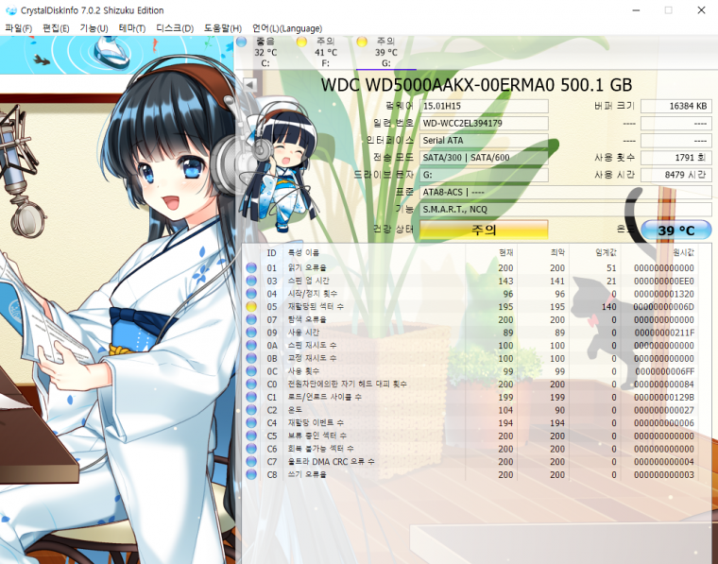This screenshot has width=718, height=564.
Task: Click the status orb for attribute 0B
Action: (x=251, y=358)
